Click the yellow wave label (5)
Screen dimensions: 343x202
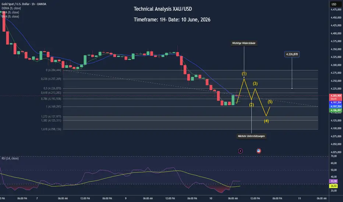270,102
